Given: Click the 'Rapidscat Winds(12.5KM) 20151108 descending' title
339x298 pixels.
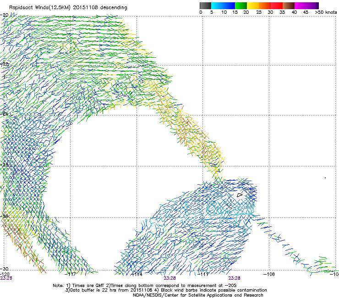Looking at the screenshot, I should tap(68, 8).
